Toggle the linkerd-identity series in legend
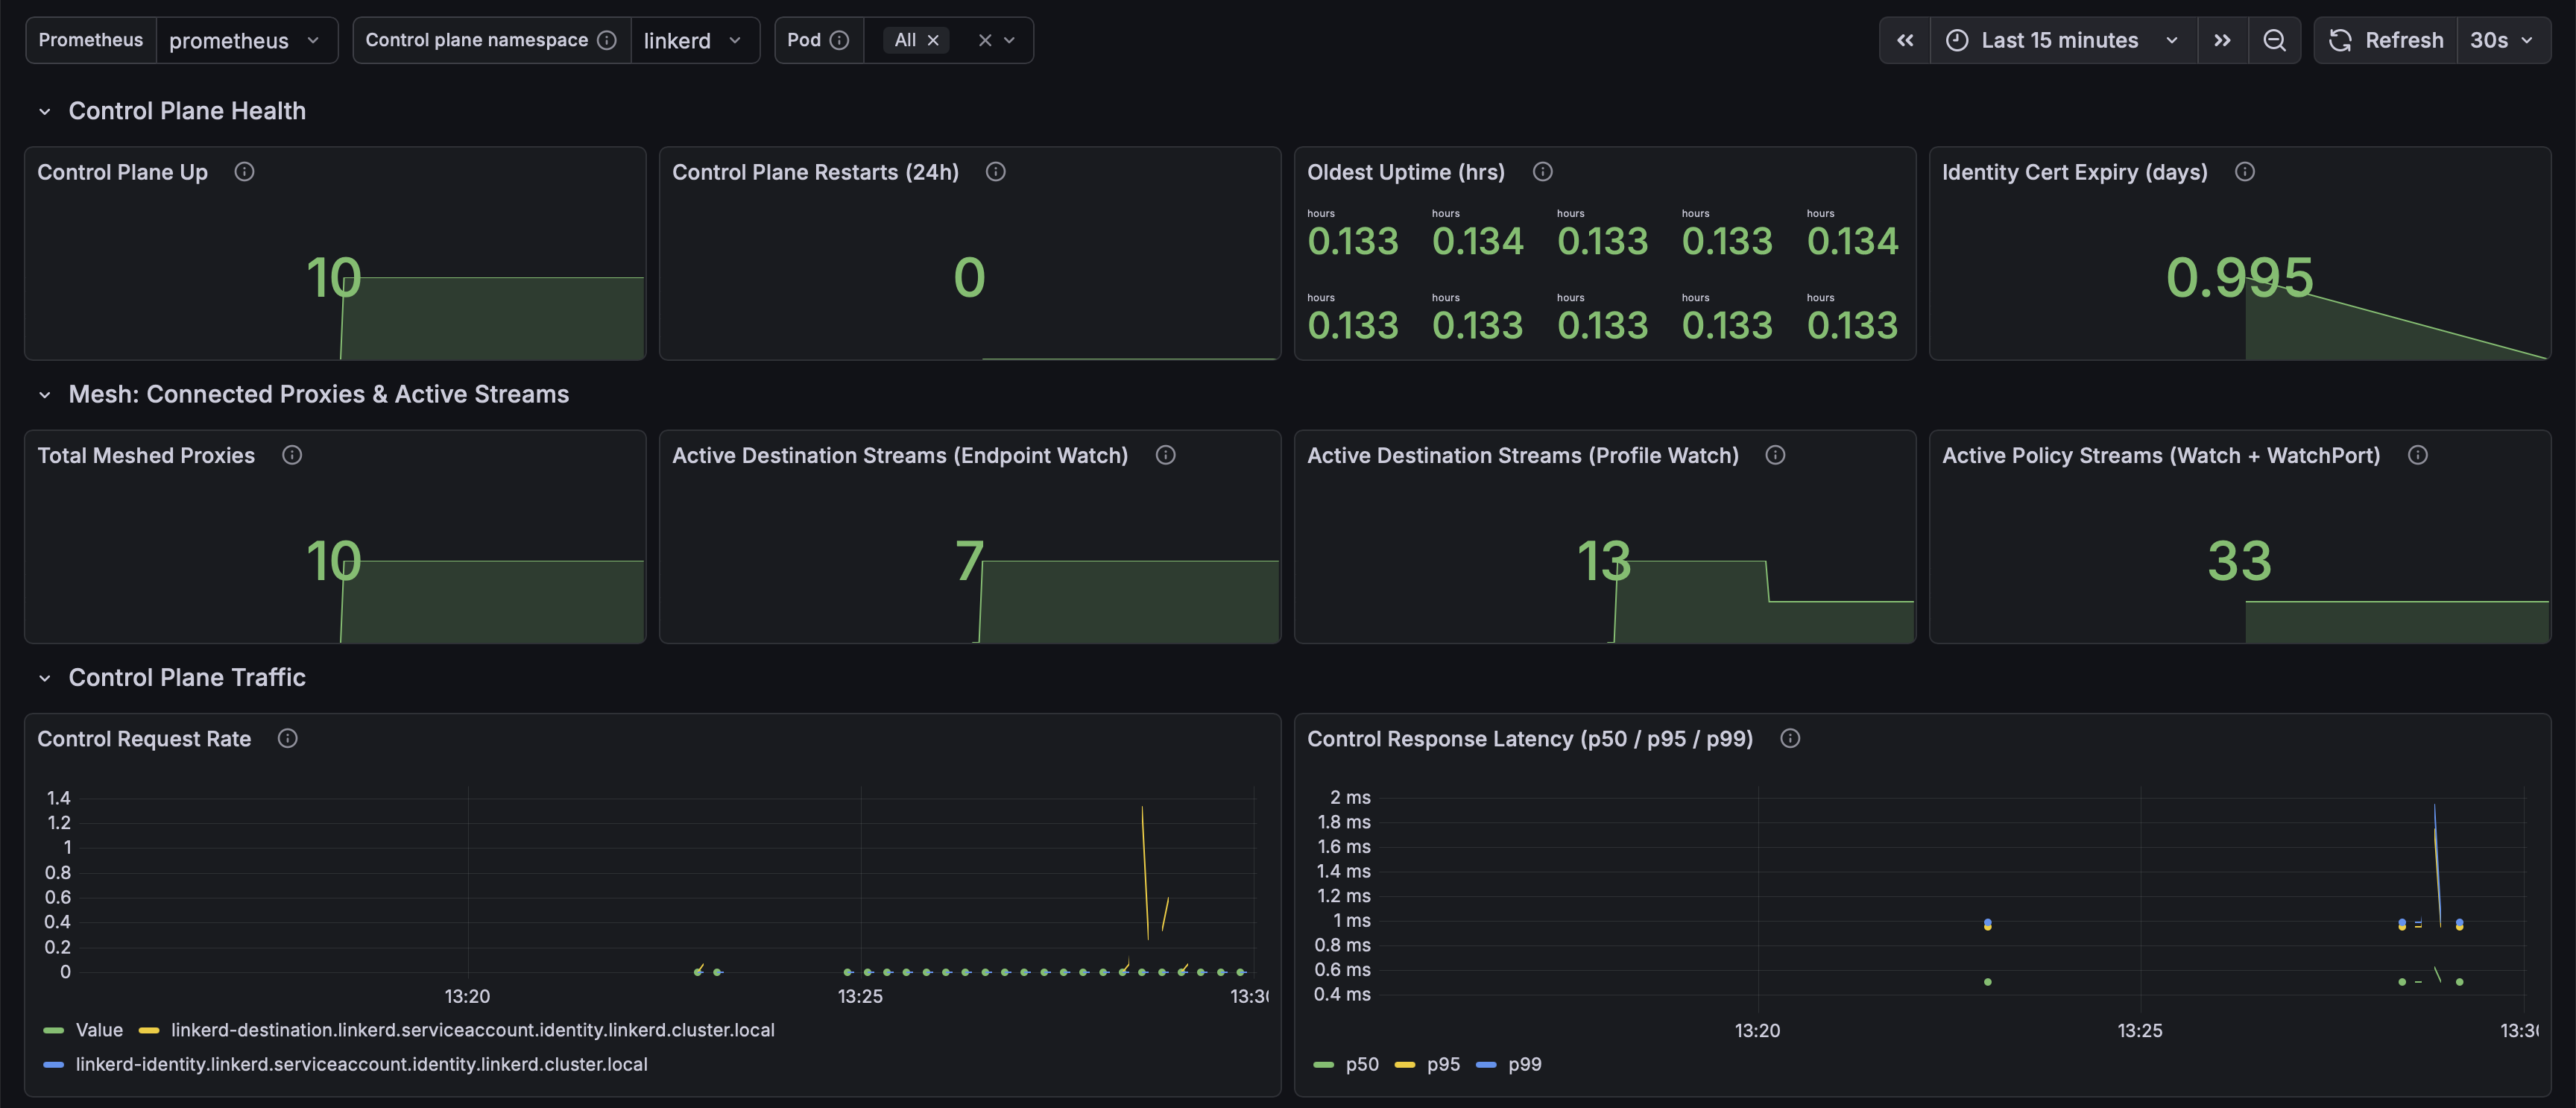The image size is (2576, 1108). click(x=361, y=1064)
